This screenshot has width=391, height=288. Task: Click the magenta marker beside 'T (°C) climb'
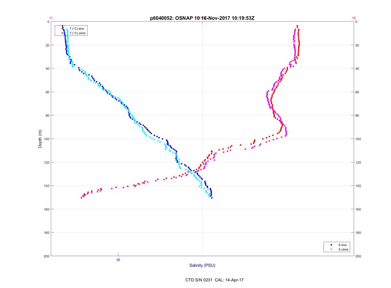click(63, 33)
